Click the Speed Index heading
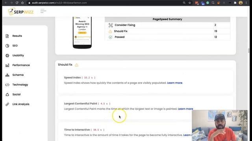The image size is (252, 141). coord(72,78)
